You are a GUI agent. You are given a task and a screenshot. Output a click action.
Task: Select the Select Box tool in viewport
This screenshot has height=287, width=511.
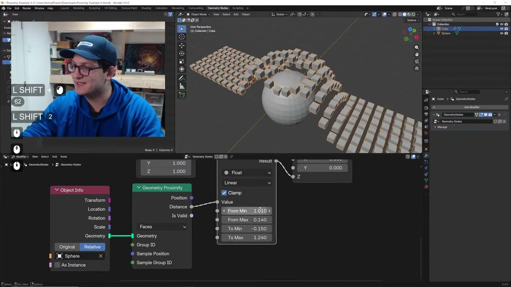pyautogui.click(x=182, y=29)
